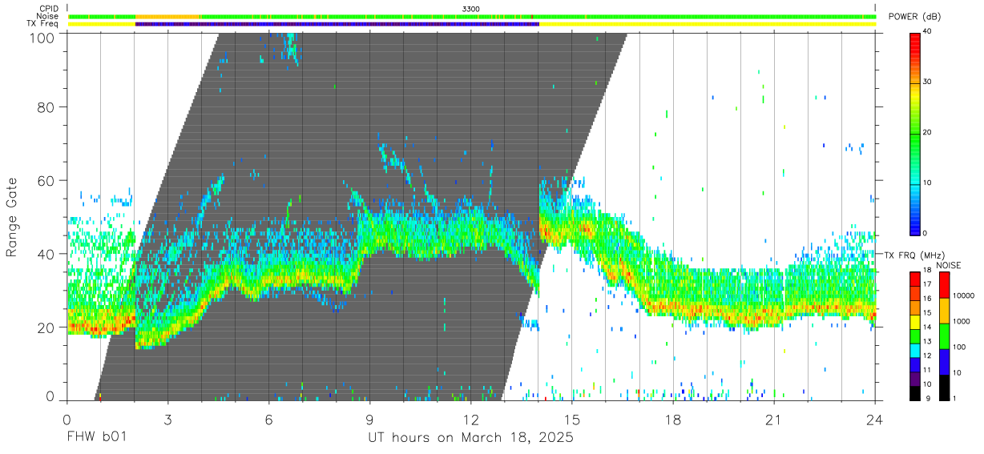Click the TX Freq row label

[x=44, y=24]
